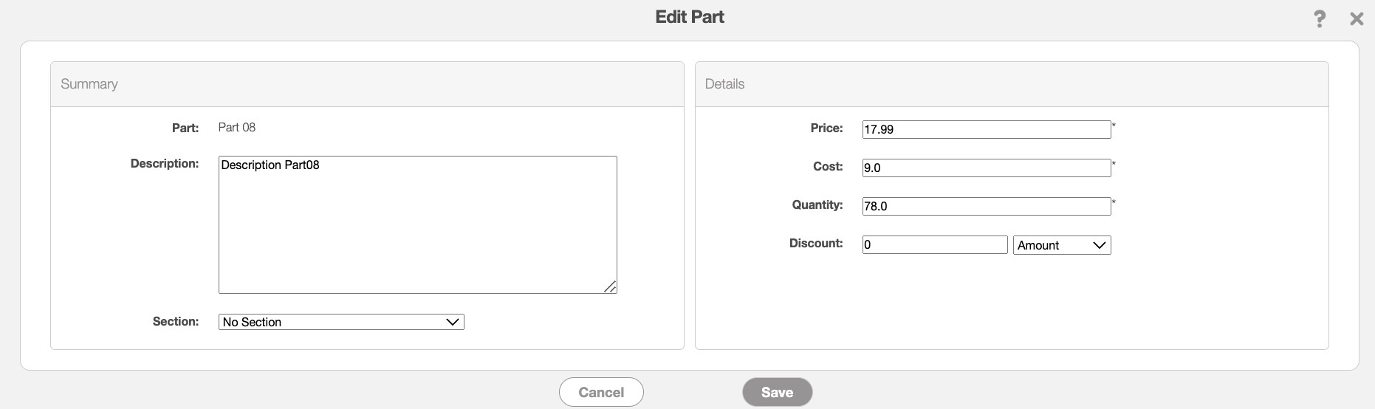Click the Details panel header
Screen dimensions: 1375x409
coord(724,84)
